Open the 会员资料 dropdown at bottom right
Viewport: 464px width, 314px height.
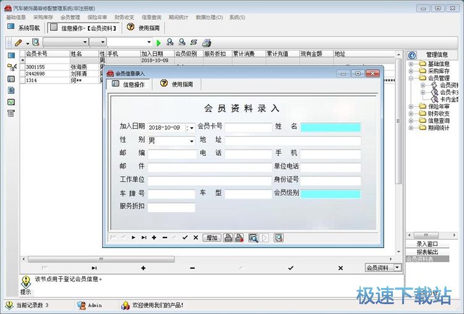click(x=397, y=268)
